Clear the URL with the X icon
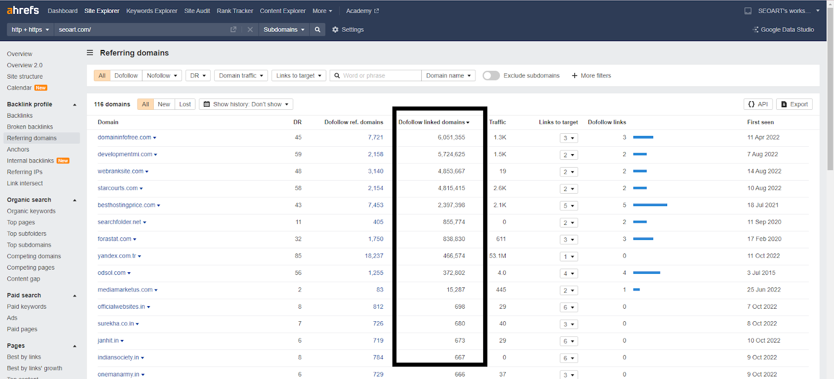The width and height of the screenshot is (834, 379). (250, 30)
